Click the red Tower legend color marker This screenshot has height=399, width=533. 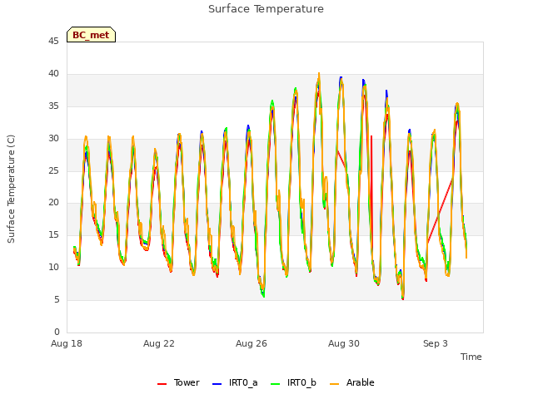click(x=162, y=384)
